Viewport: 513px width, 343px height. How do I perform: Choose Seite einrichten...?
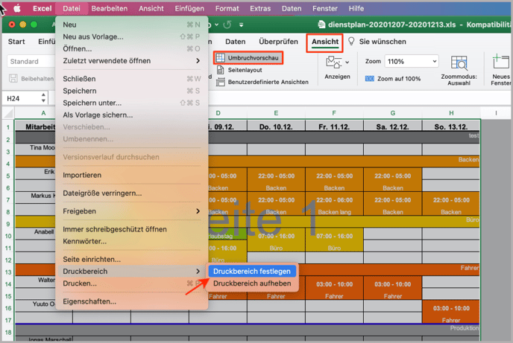[131, 259]
